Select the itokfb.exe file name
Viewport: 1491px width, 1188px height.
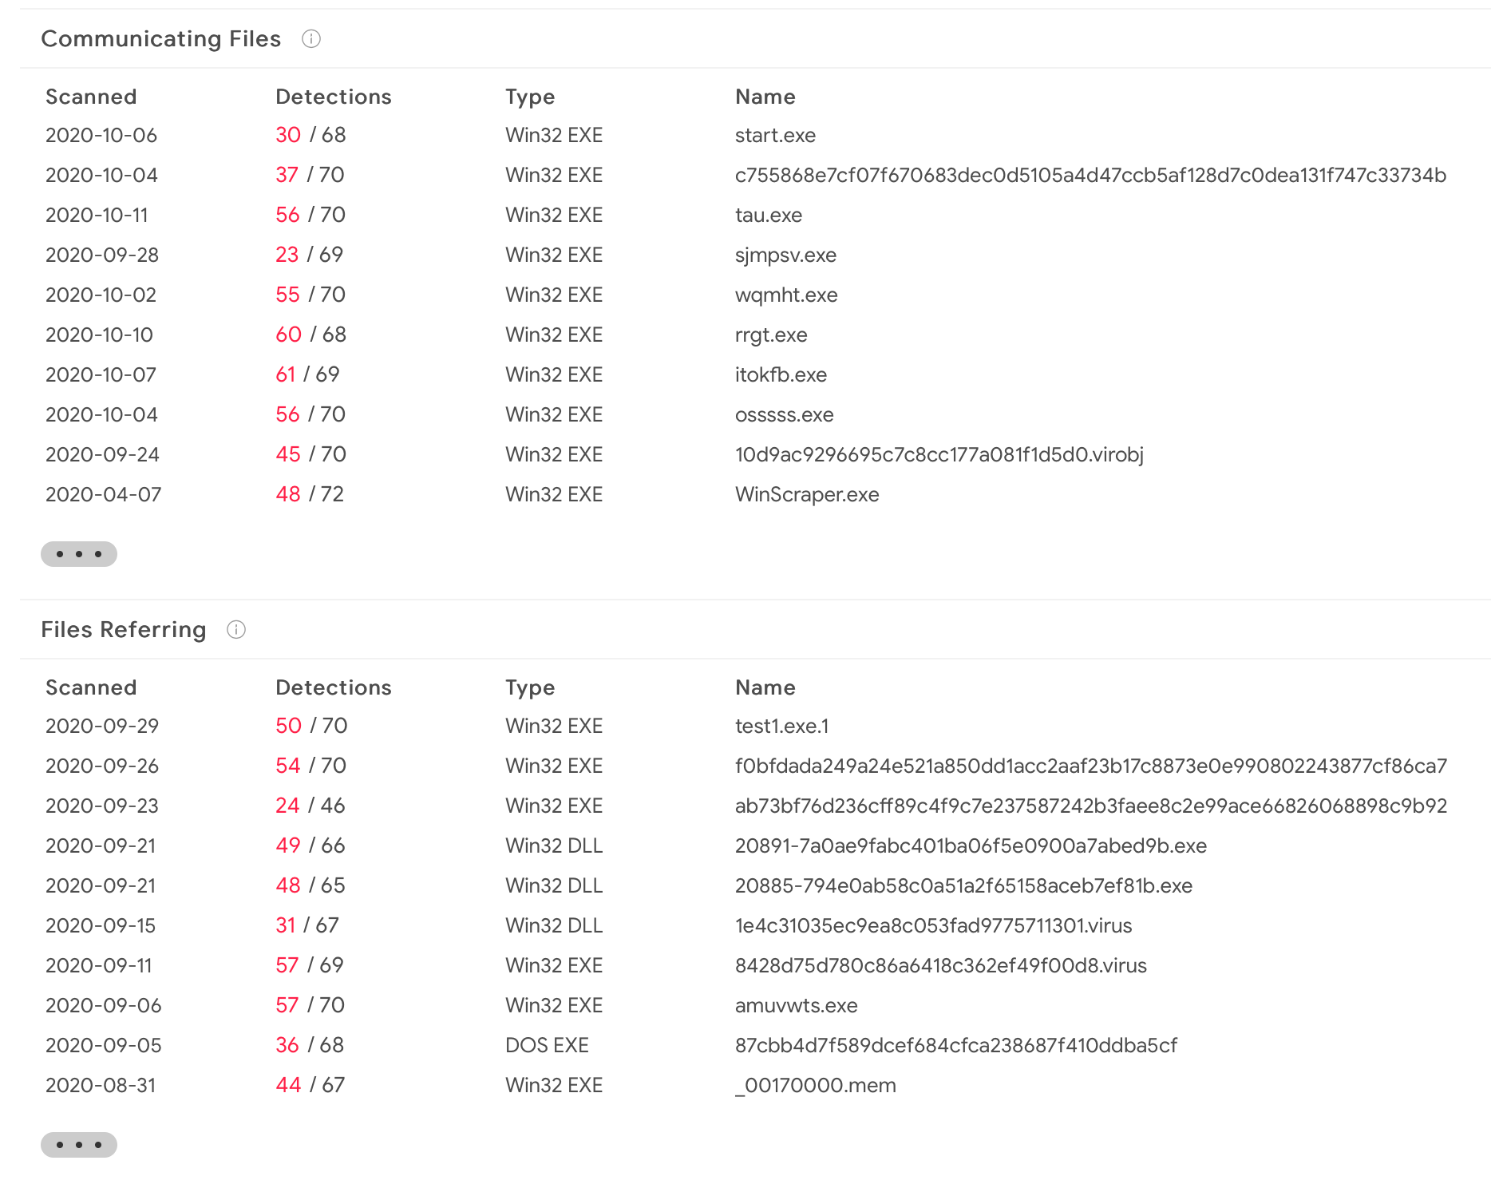pos(781,374)
